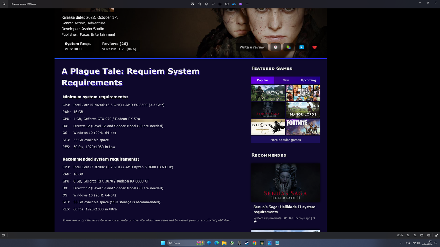The width and height of the screenshot is (440, 247).
Task: View actual size 1:1 icon
Action: [x=429, y=235]
